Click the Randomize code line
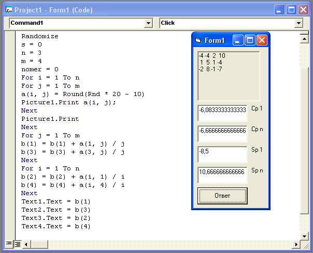The width and height of the screenshot is (313, 253). tap(40, 36)
